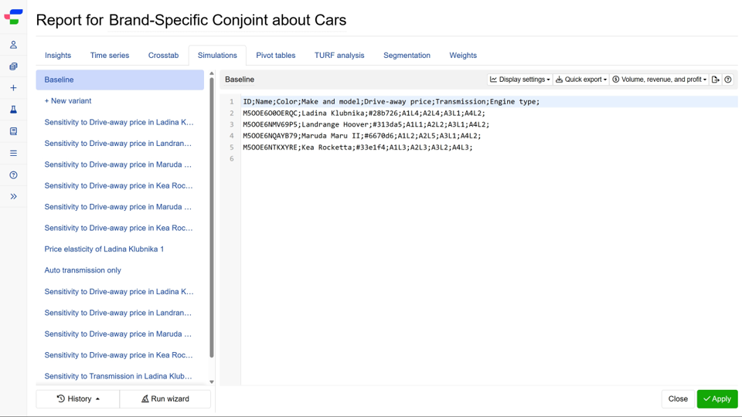Open the History dropdown
Screen dimensions: 742x417
point(78,399)
